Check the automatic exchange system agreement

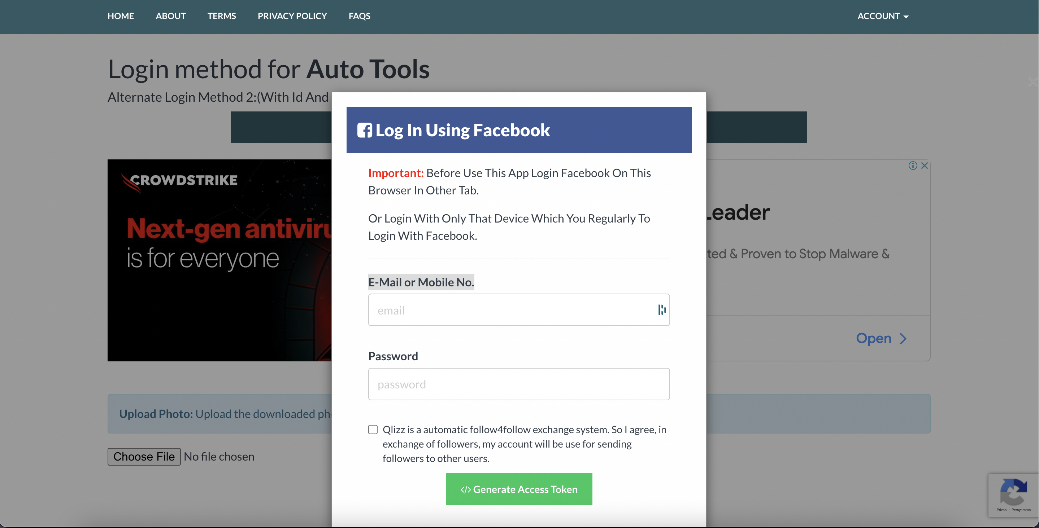[x=373, y=430]
